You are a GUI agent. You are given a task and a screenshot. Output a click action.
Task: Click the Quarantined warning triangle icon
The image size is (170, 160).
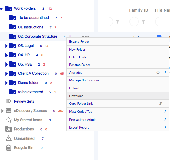[x=8, y=138]
